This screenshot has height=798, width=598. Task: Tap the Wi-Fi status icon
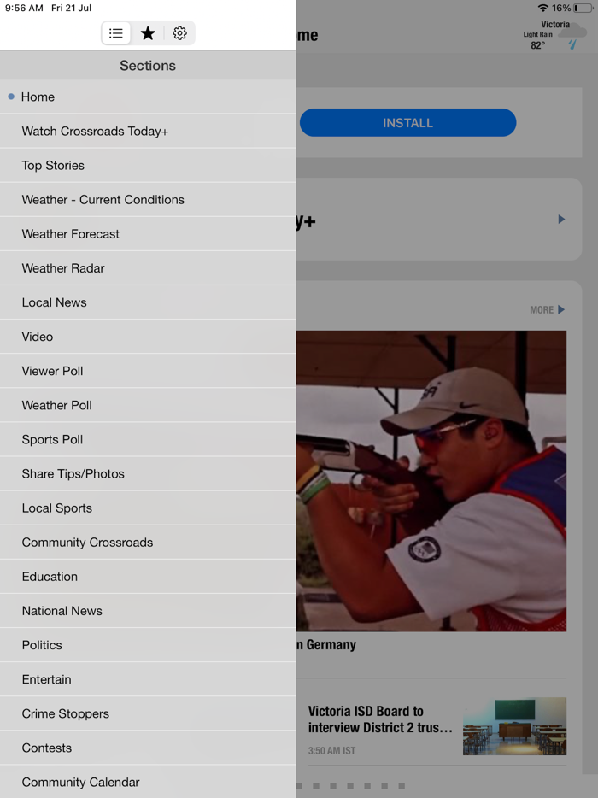coord(543,8)
